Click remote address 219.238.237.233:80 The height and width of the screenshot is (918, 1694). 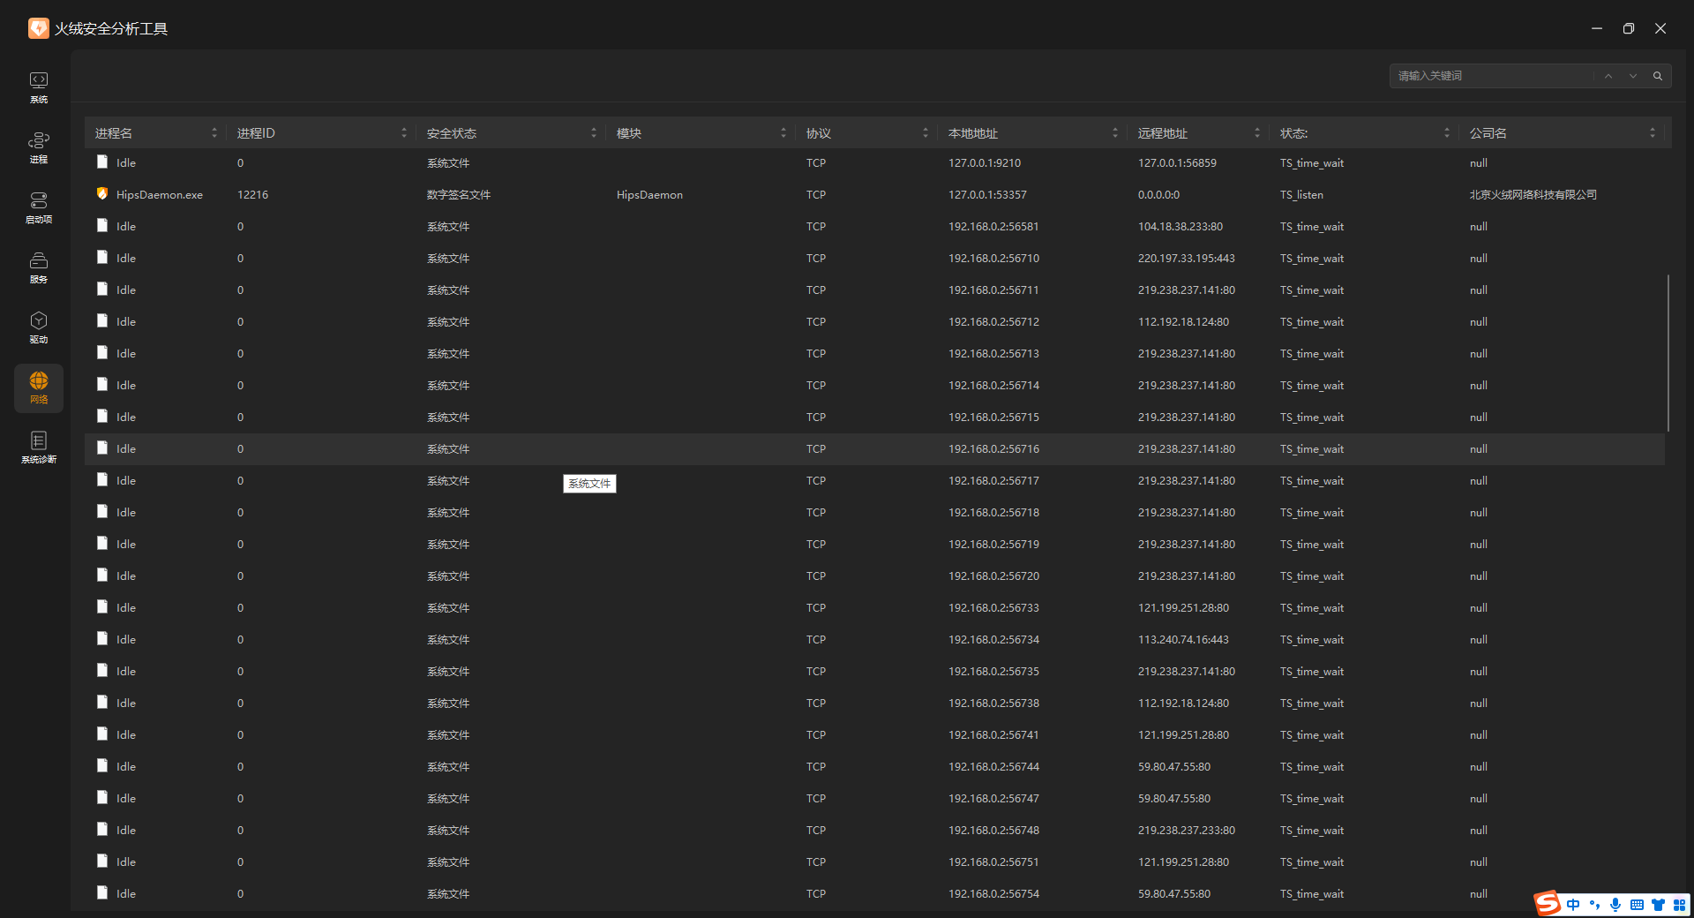(x=1187, y=831)
